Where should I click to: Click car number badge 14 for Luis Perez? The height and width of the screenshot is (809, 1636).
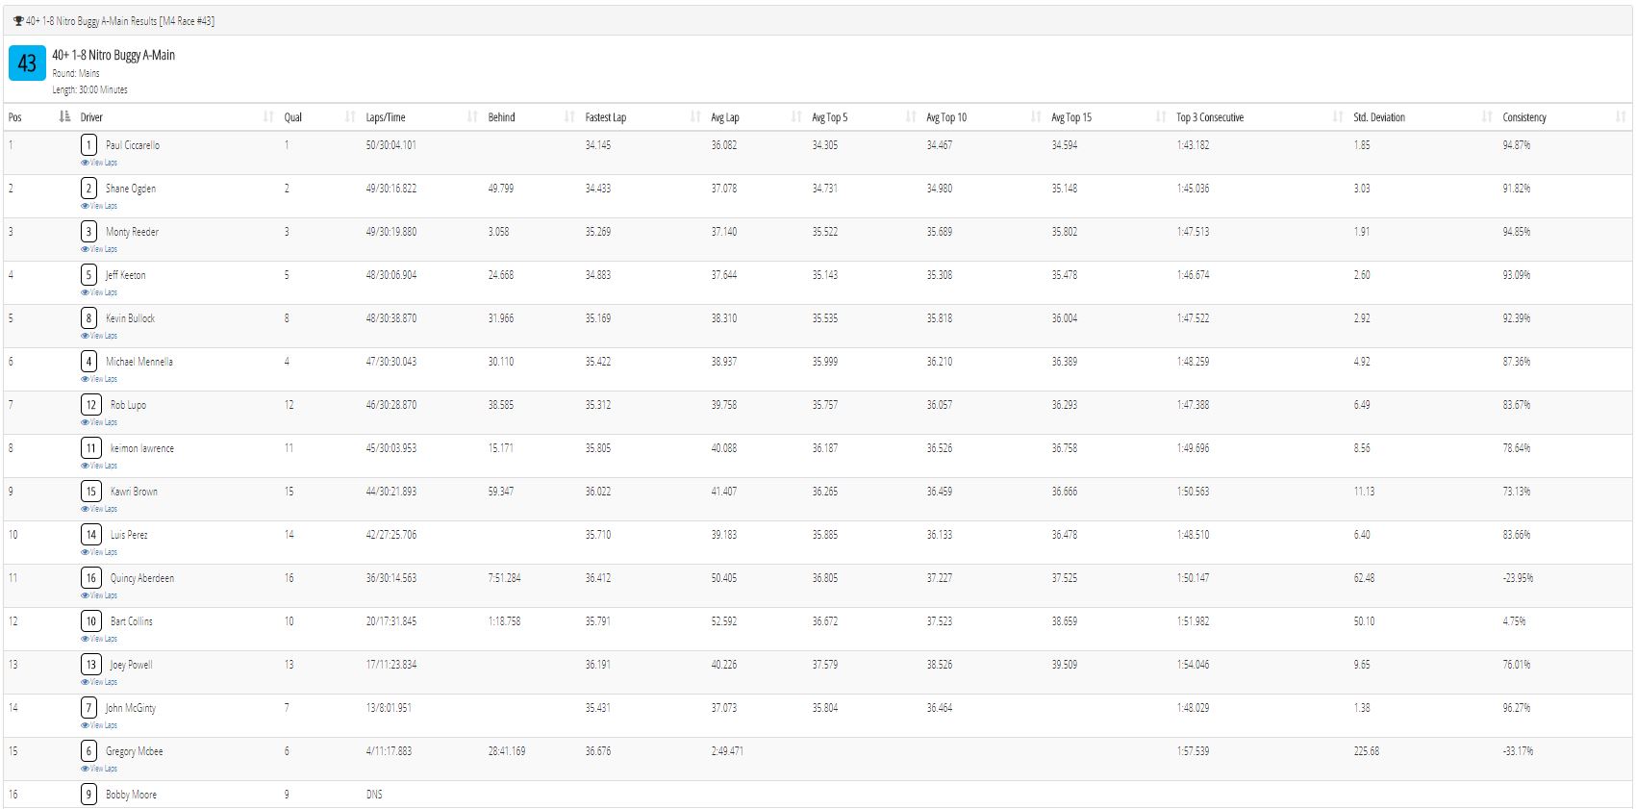coord(91,535)
